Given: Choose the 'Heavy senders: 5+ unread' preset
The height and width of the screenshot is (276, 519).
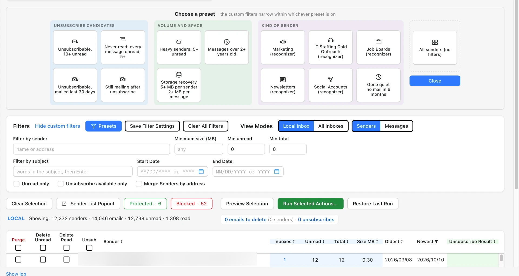Looking at the screenshot, I should click(x=179, y=47).
